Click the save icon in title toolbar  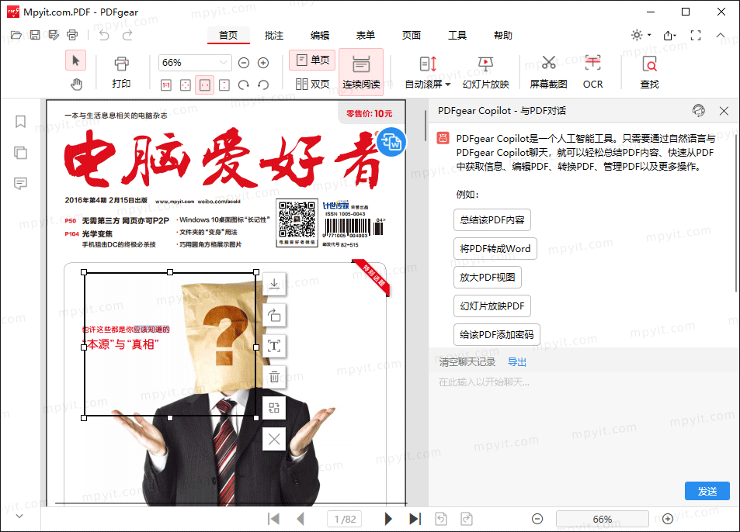[35, 35]
